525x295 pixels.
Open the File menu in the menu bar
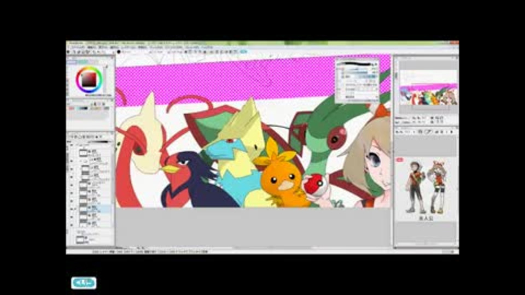[79, 48]
